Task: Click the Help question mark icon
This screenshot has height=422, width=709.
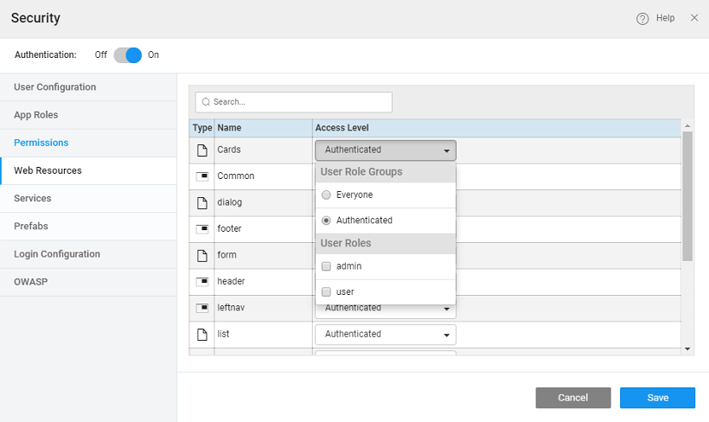Action: pyautogui.click(x=642, y=18)
